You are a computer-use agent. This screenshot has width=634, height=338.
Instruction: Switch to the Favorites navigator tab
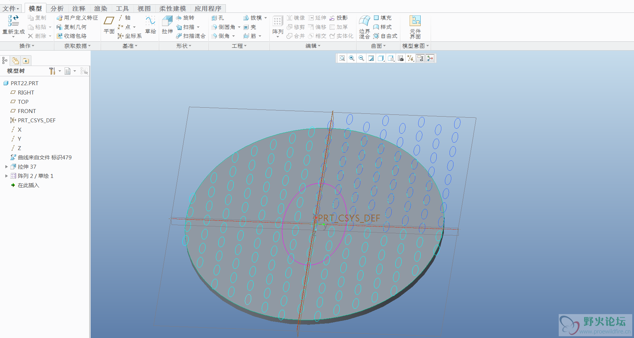[x=26, y=61]
